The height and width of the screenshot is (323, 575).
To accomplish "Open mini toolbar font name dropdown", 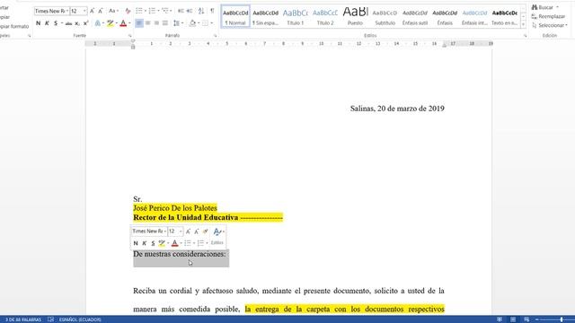I will (164, 231).
